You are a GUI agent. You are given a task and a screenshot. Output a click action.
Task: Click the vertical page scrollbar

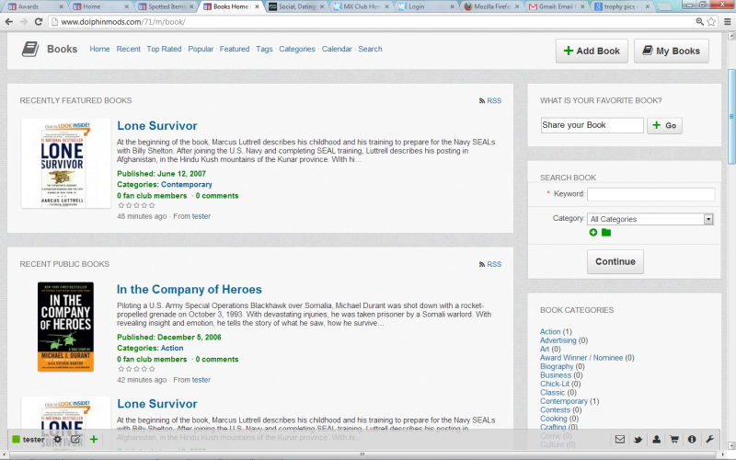coord(730,117)
